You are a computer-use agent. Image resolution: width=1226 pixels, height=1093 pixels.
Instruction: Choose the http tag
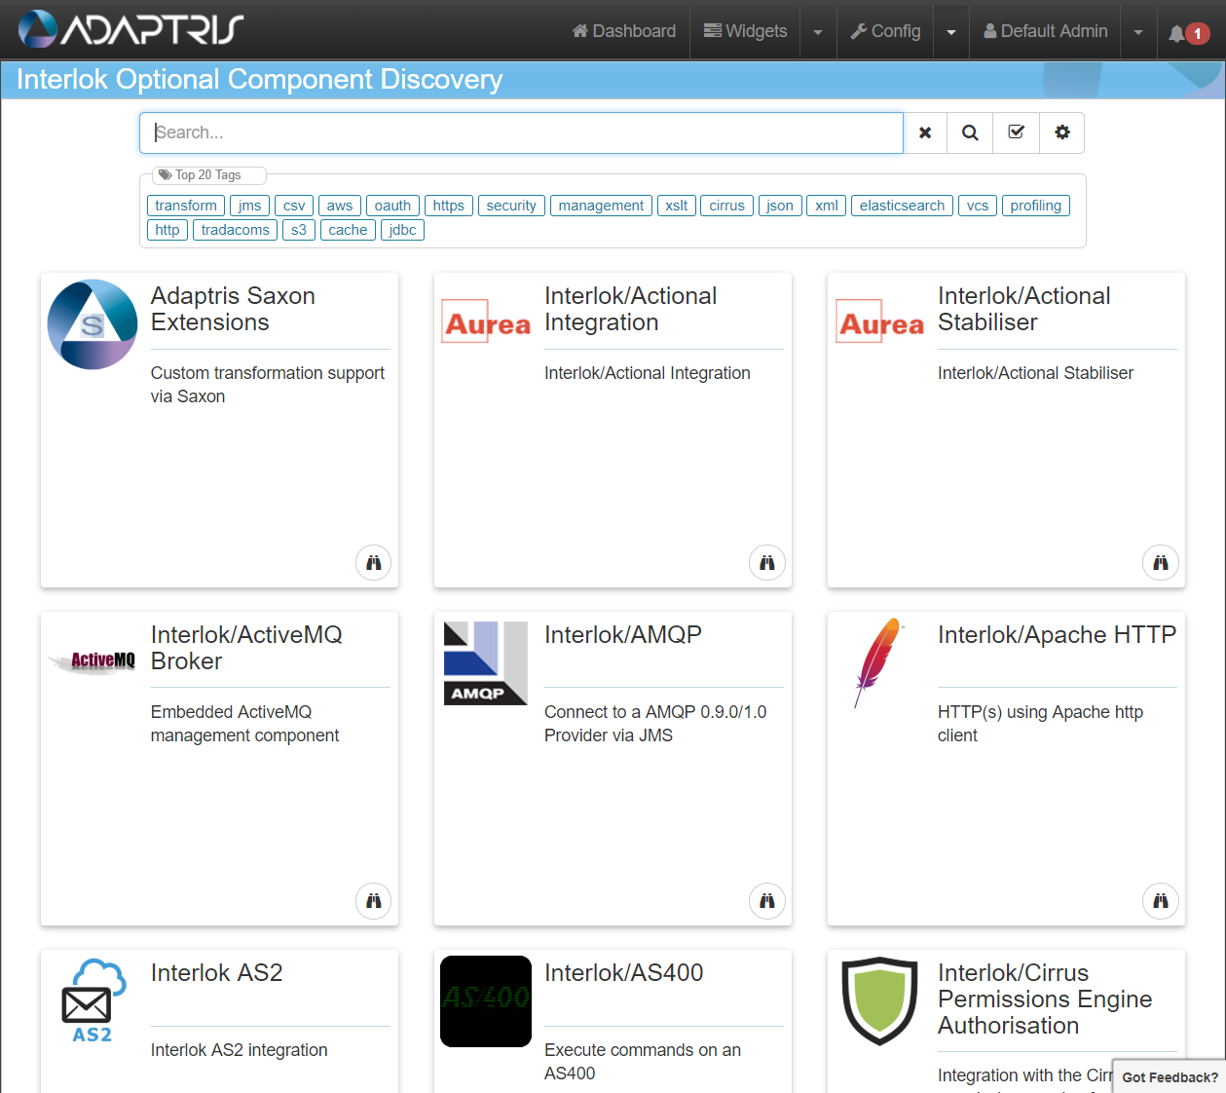167,230
